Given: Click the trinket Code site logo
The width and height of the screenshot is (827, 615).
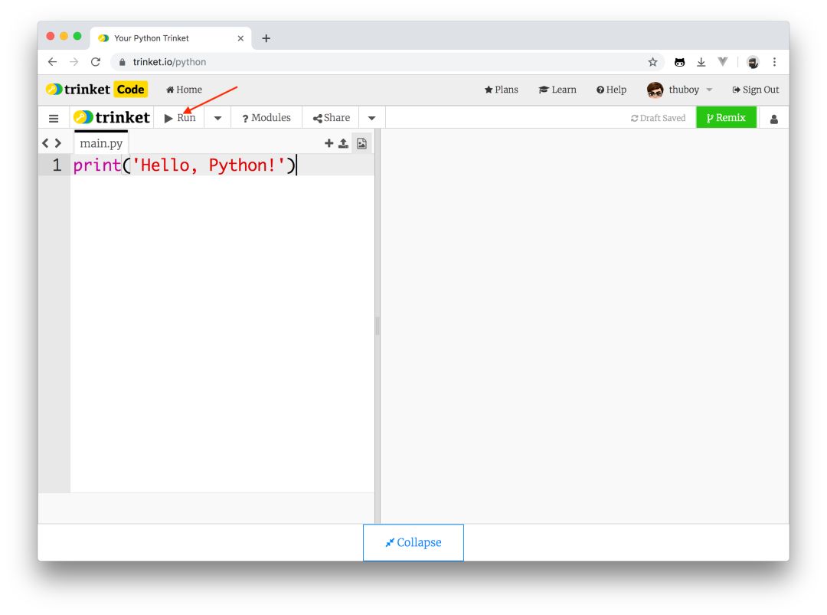Looking at the screenshot, I should click(96, 89).
